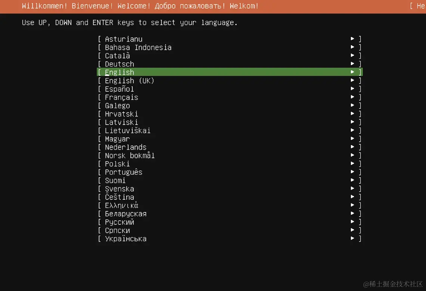Click arrow on Русский row
Viewport: 426px width, 291px height.
(352, 221)
